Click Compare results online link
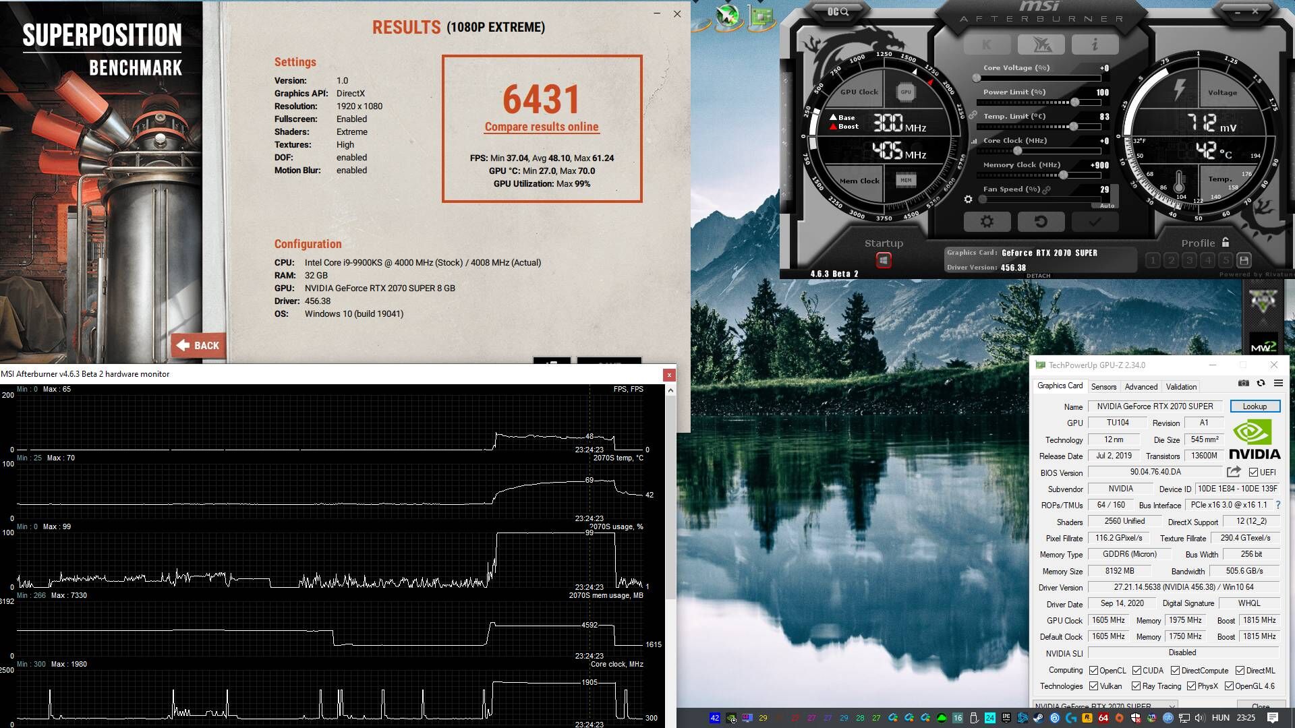The height and width of the screenshot is (728, 1295). (542, 127)
